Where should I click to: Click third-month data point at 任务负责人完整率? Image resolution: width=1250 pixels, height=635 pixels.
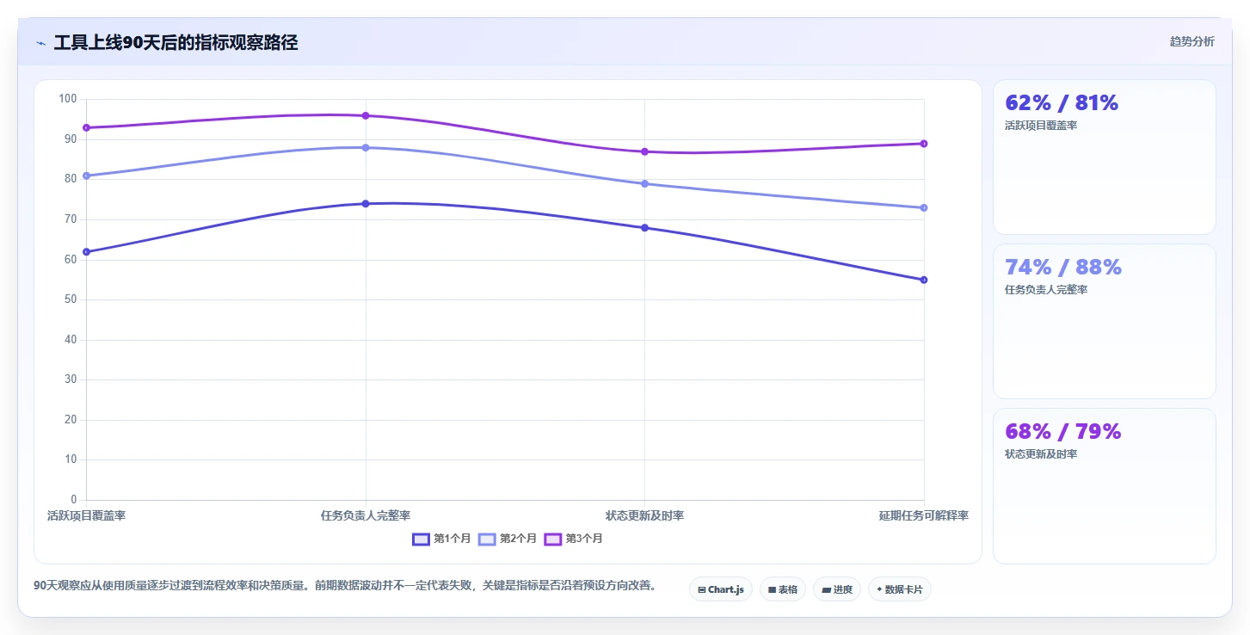tap(366, 115)
